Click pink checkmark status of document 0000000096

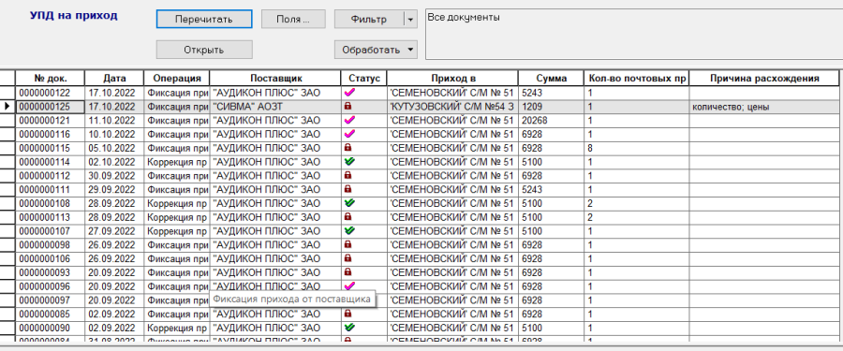[x=349, y=285]
